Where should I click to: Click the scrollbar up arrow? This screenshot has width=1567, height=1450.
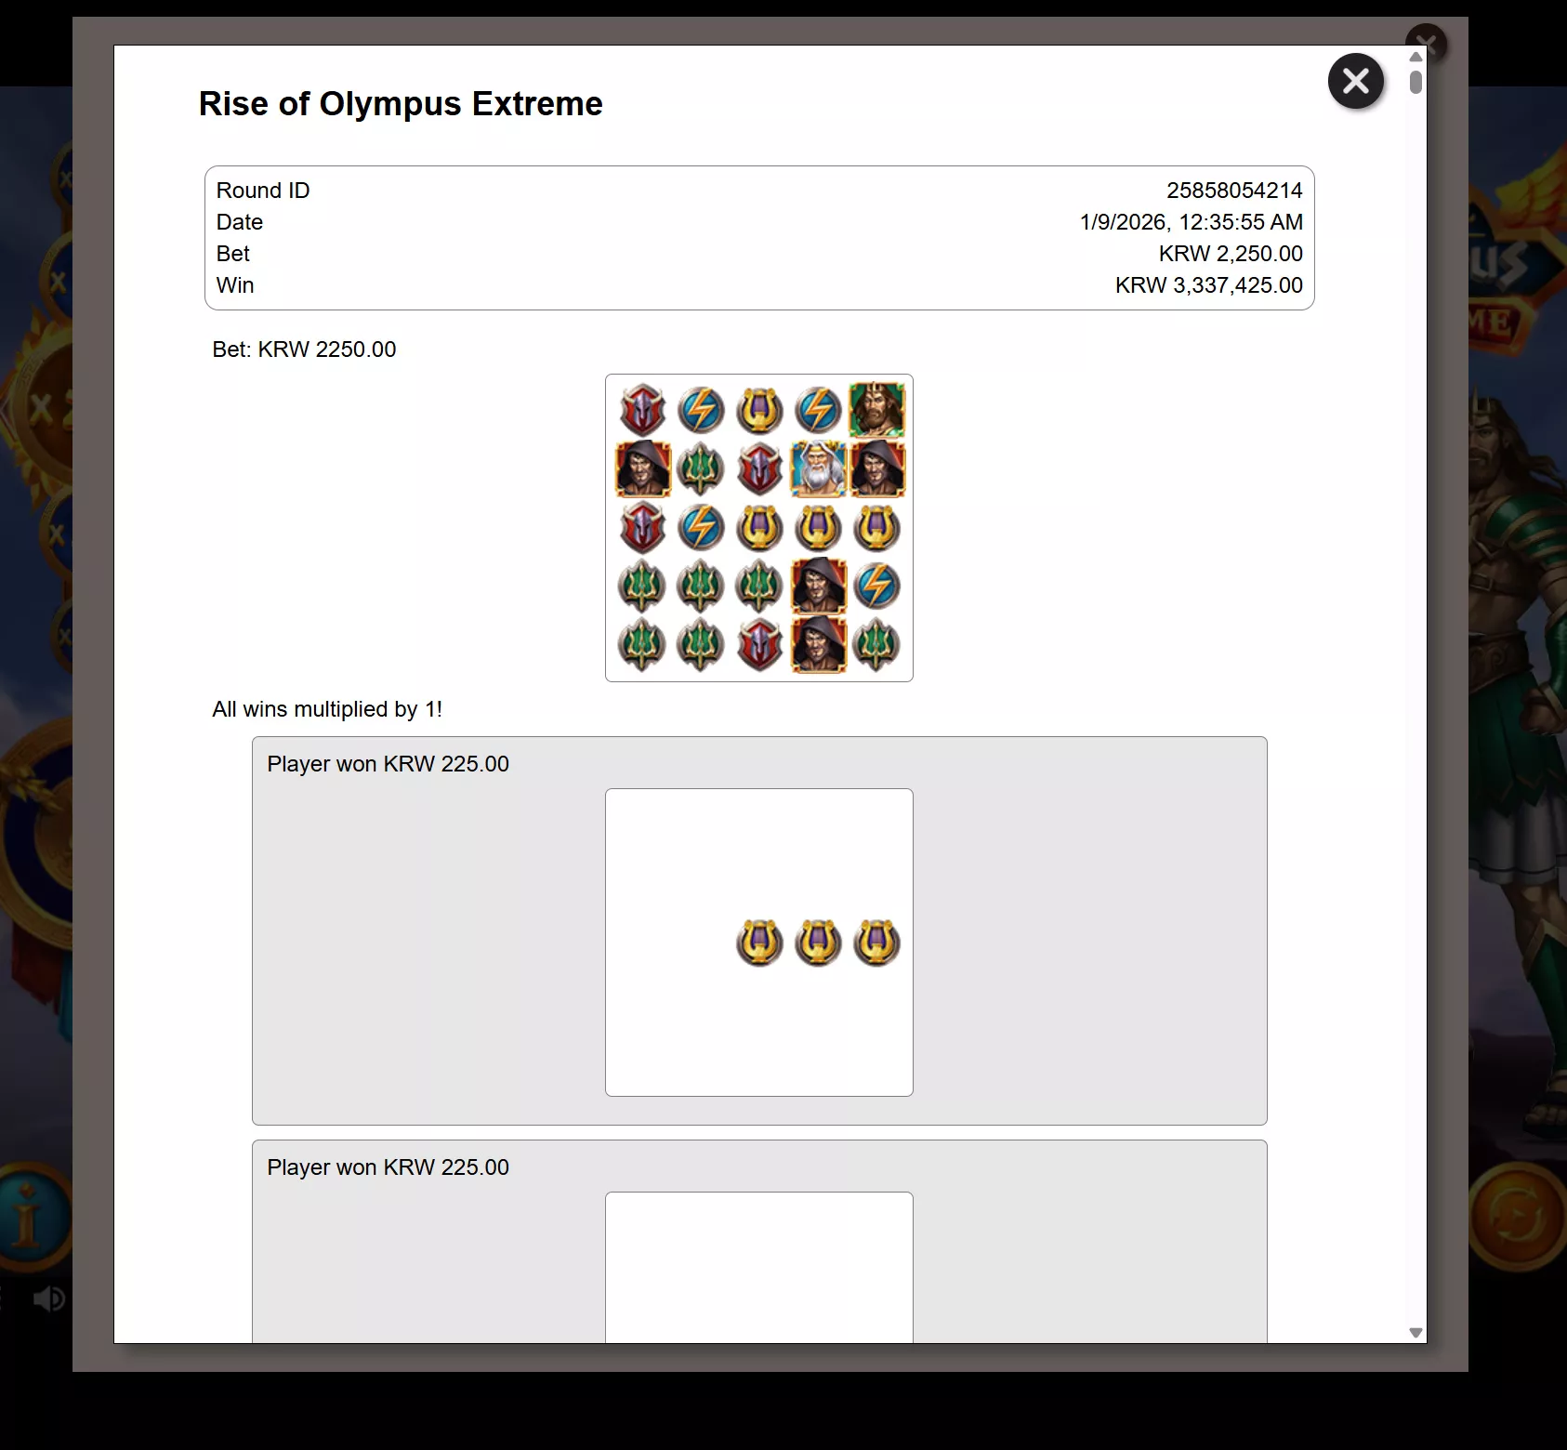pyautogui.click(x=1416, y=57)
